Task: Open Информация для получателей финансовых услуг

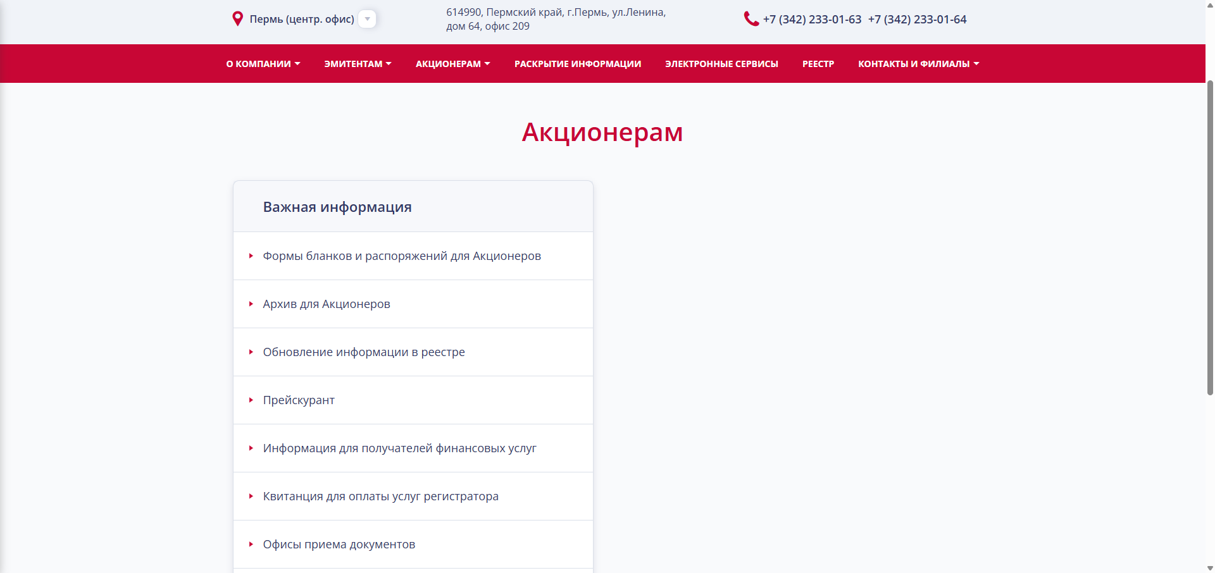Action: 400,448
